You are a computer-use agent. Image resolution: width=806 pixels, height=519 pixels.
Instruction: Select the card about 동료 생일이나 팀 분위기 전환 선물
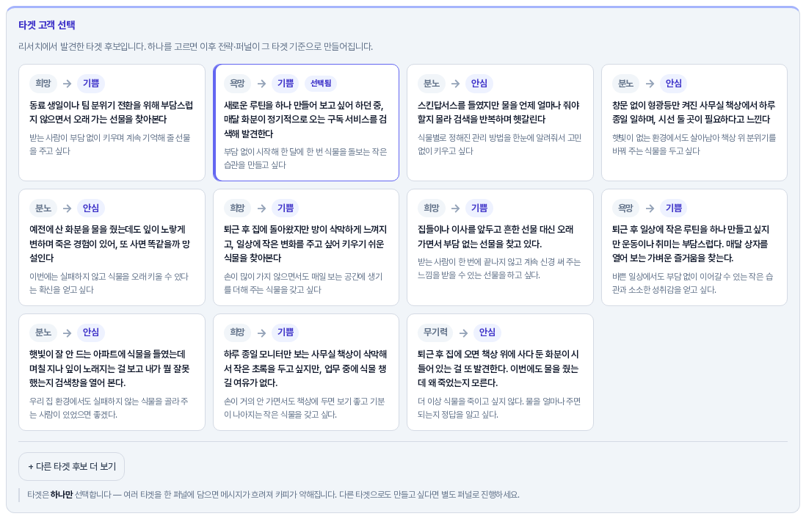(112, 123)
